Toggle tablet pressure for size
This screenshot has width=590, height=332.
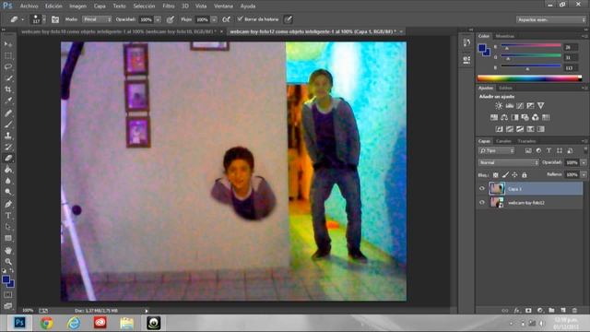point(288,19)
